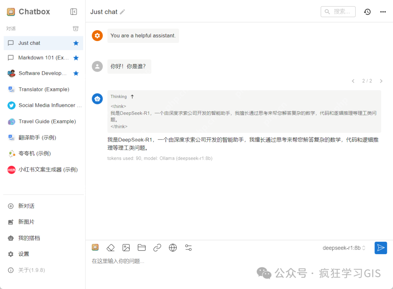Unstar the Software Developer conversation
This screenshot has width=393, height=289.
(x=76, y=73)
